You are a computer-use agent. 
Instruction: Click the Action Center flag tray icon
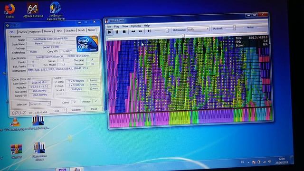point(254,162)
